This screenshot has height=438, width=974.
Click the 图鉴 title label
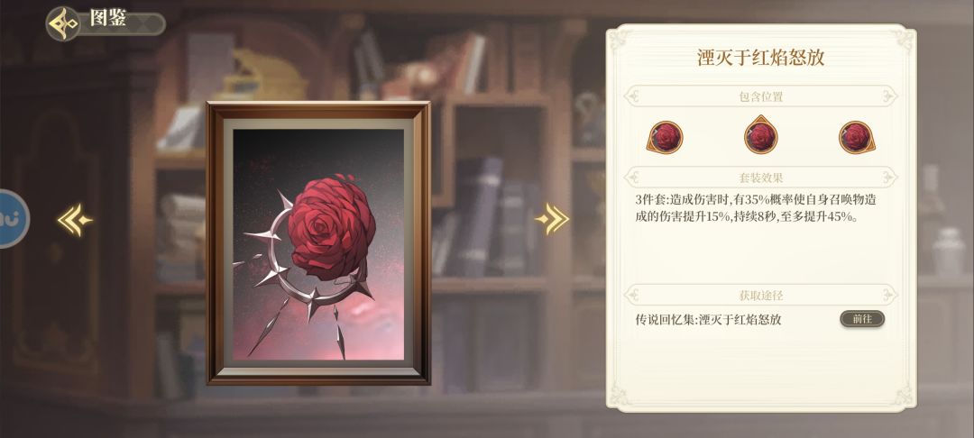click(108, 18)
